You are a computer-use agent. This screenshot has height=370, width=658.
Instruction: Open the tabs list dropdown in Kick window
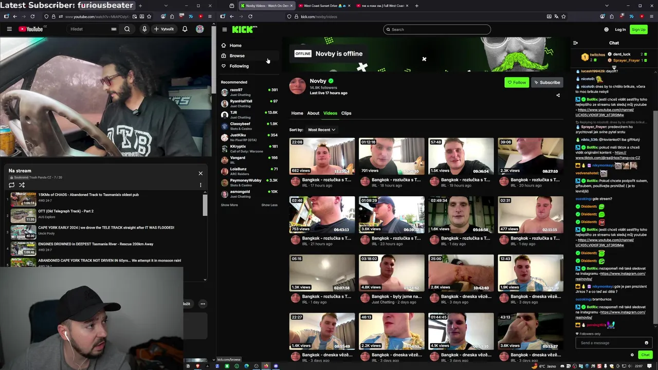click(607, 6)
